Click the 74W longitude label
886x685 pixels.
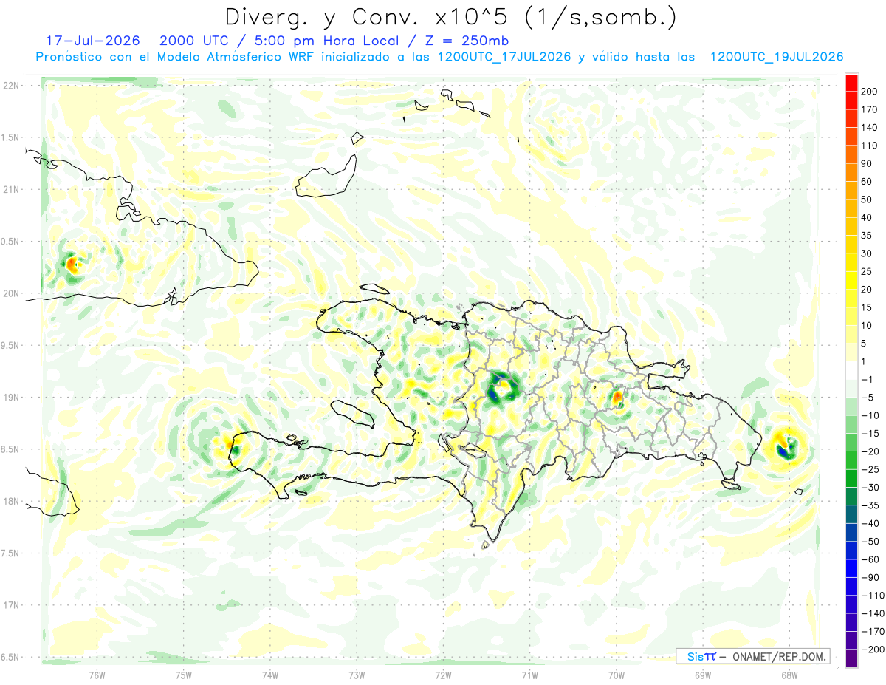pyautogui.click(x=270, y=674)
